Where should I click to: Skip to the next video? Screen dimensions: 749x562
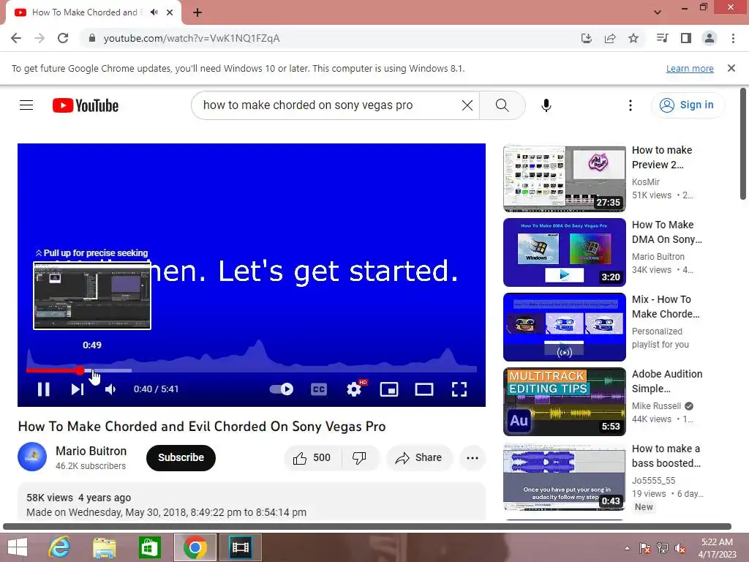coord(78,389)
